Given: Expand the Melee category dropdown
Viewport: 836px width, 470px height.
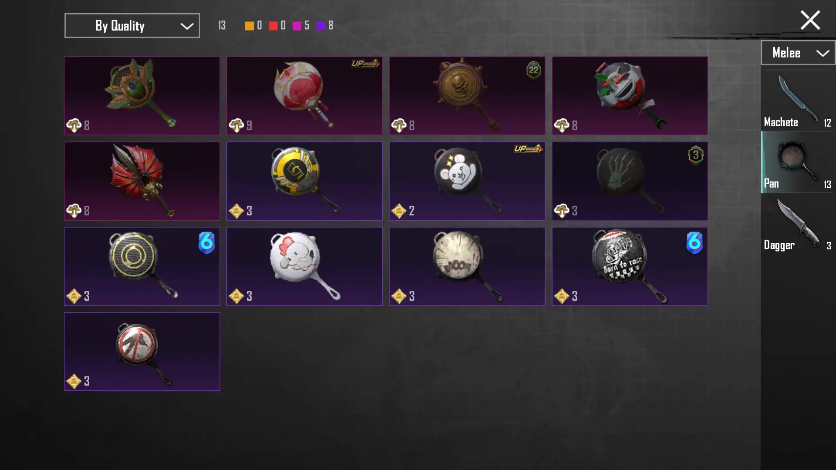Looking at the screenshot, I should point(798,53).
